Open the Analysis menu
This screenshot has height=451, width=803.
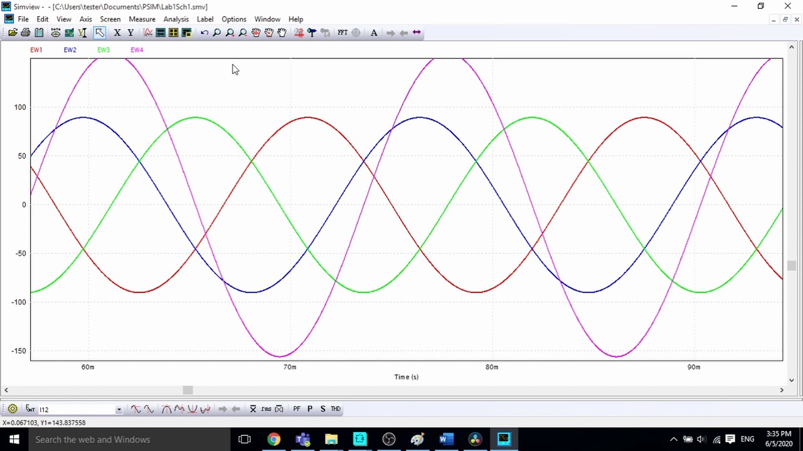click(176, 19)
